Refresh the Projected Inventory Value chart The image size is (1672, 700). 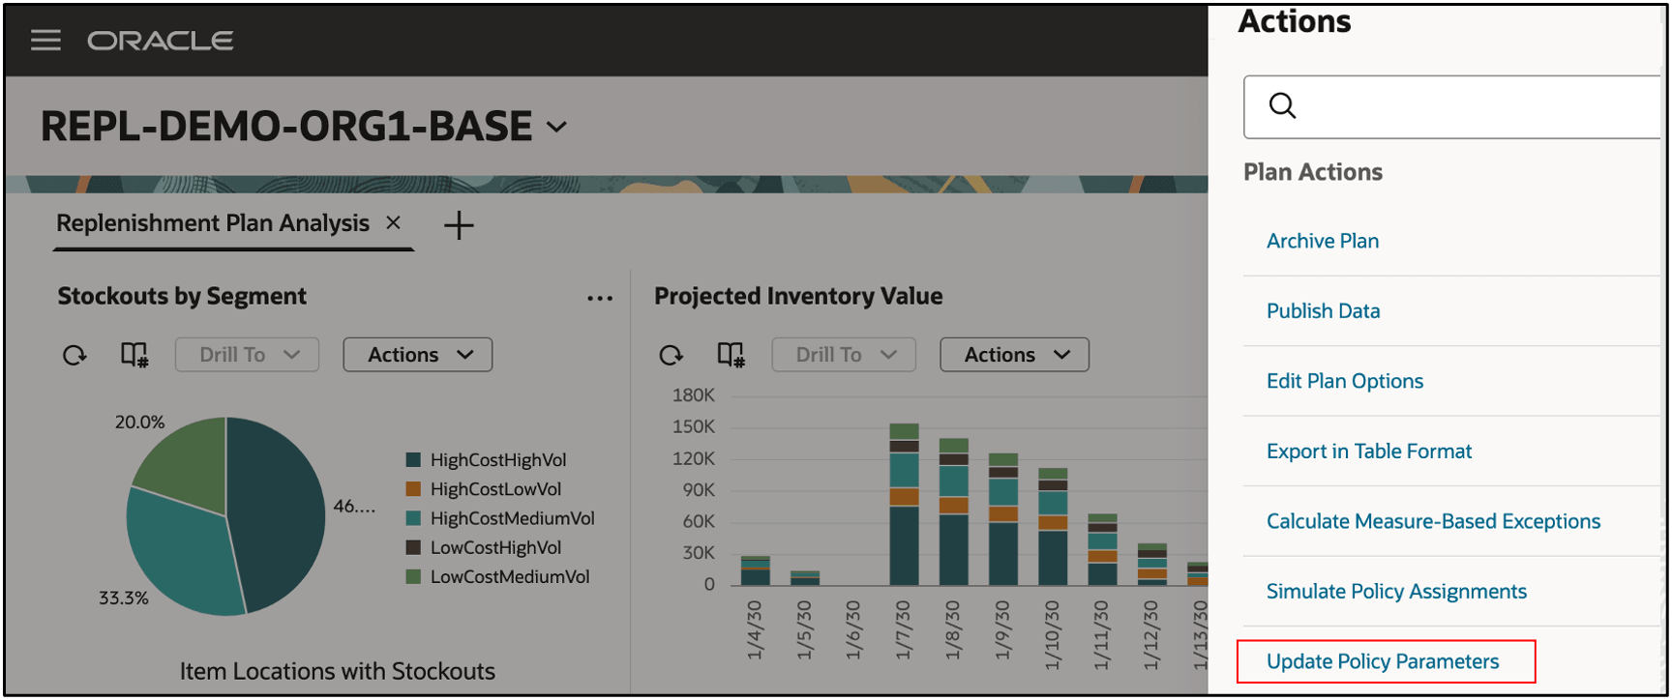[x=672, y=355]
